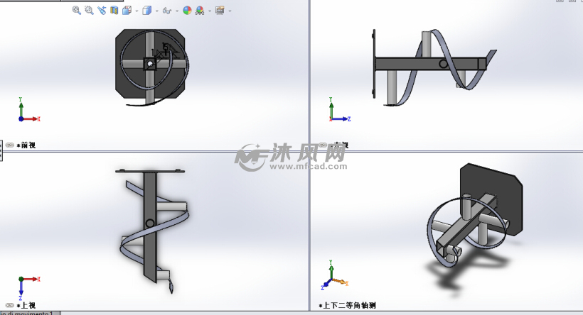Screen dimensions: 583x315
Task: Open the View Orientation cube icon
Action: click(127, 11)
